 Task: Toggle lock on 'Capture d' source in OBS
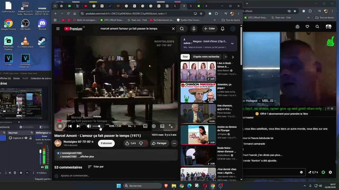[30, 138]
